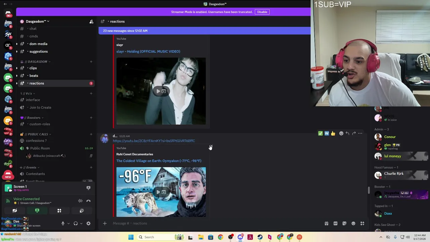Select the reactions channel
This screenshot has width=430, height=242.
pyautogui.click(x=56, y=83)
